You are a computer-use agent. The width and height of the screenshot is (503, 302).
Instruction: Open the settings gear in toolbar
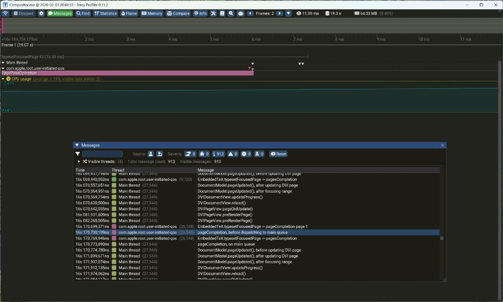41,14
